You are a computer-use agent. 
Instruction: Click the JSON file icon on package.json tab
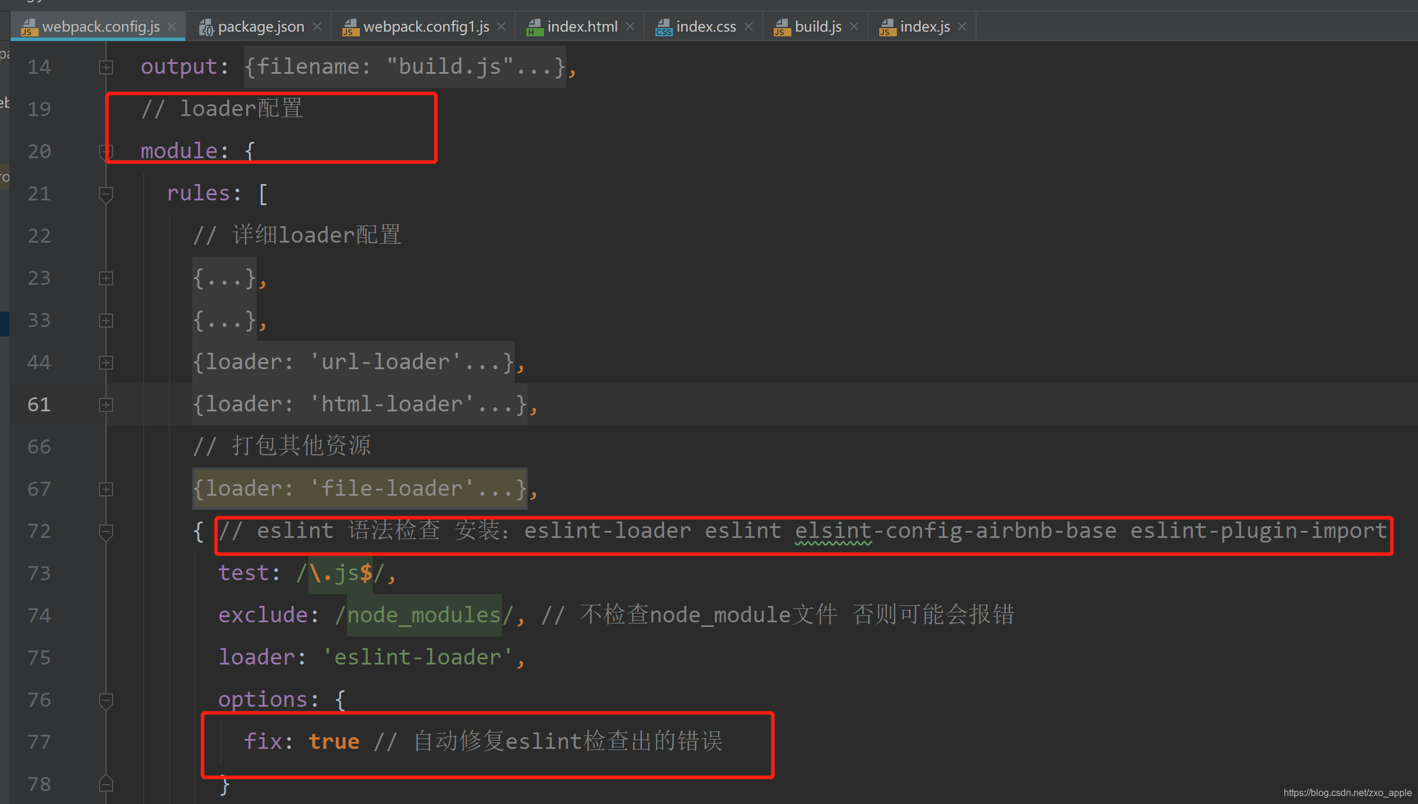[x=206, y=27]
